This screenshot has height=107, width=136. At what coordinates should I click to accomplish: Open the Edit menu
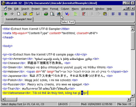tap(16, 9)
